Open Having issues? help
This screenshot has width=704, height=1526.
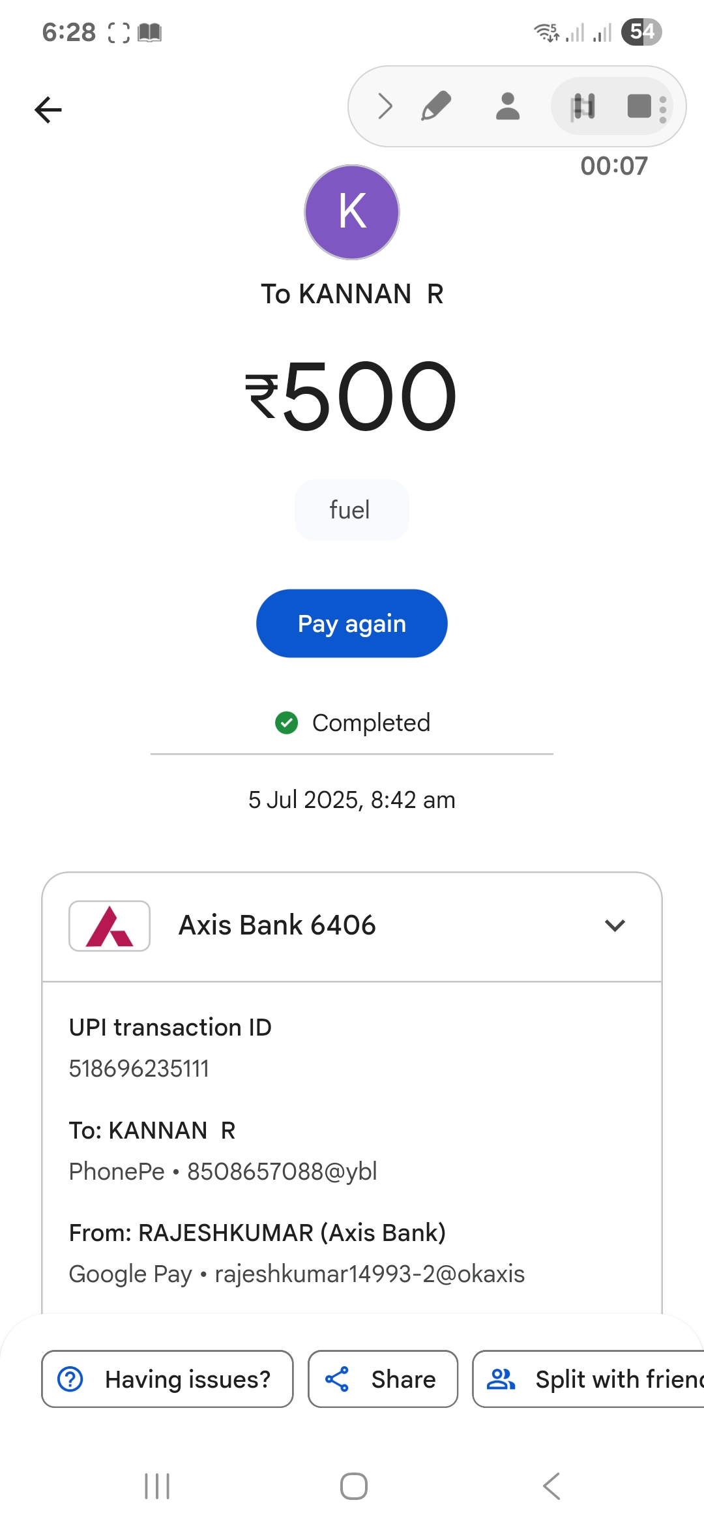pos(168,1379)
